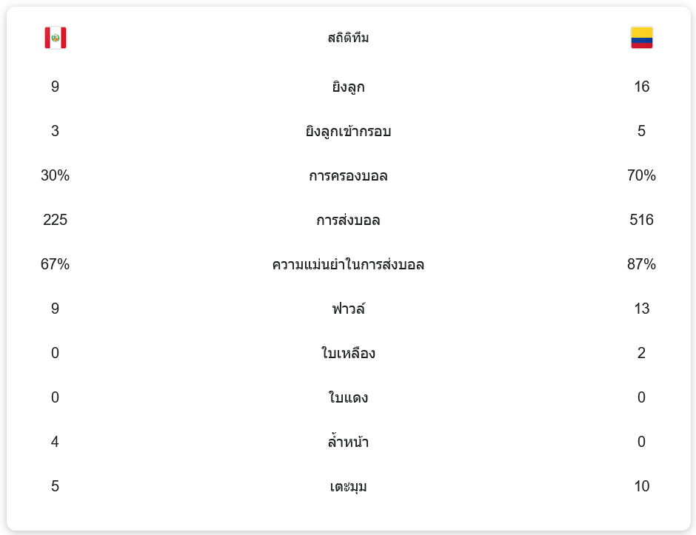Select Peru's 30% possession value
The height and width of the screenshot is (535, 696).
pyautogui.click(x=55, y=175)
